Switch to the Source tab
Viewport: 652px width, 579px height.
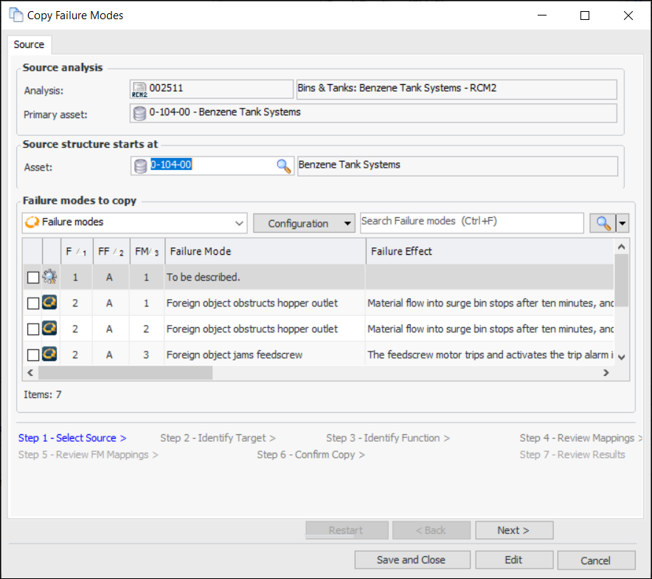click(30, 44)
